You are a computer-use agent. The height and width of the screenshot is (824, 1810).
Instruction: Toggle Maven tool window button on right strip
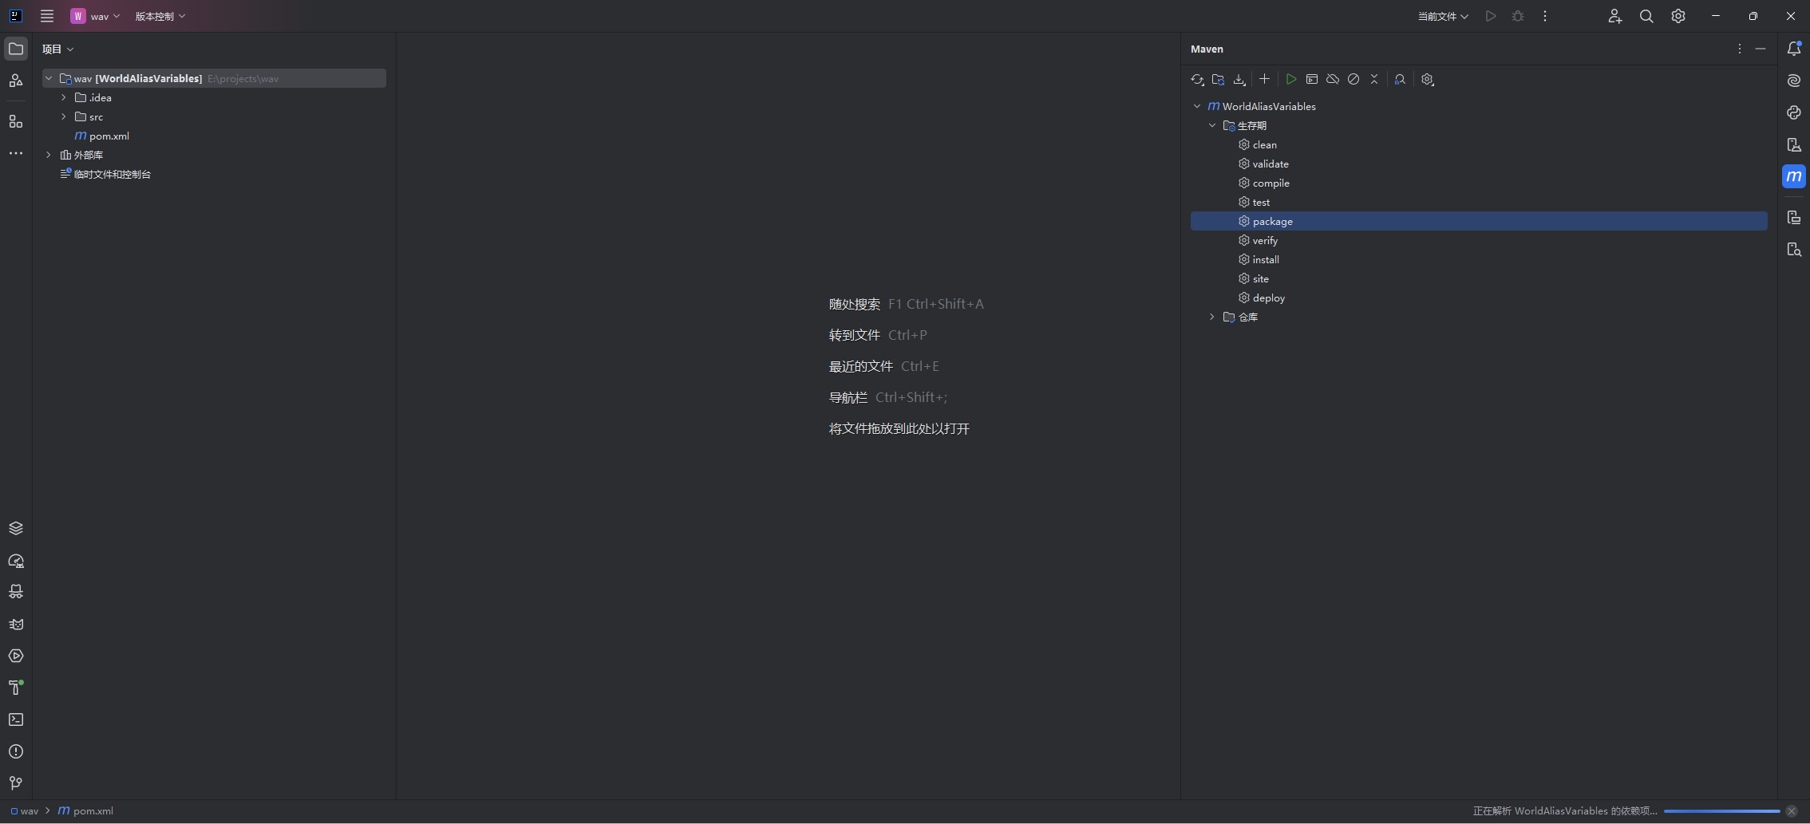(x=1794, y=176)
